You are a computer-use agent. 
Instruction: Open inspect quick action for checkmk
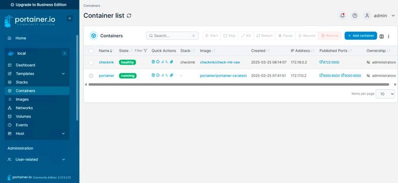(158, 62)
